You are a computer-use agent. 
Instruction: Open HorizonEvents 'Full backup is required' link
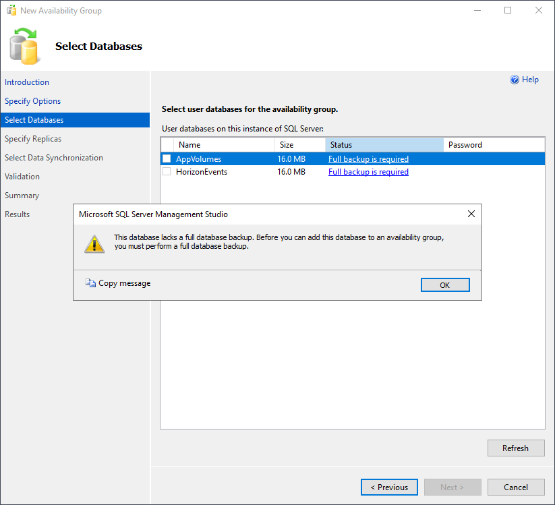point(368,172)
